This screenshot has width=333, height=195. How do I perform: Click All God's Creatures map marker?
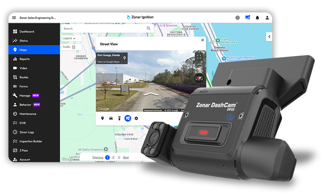tap(106, 149)
